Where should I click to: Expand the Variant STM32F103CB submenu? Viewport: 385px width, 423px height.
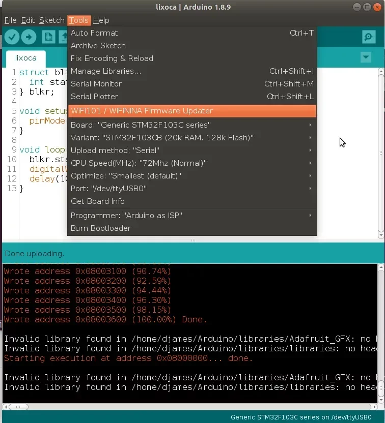(x=192, y=138)
